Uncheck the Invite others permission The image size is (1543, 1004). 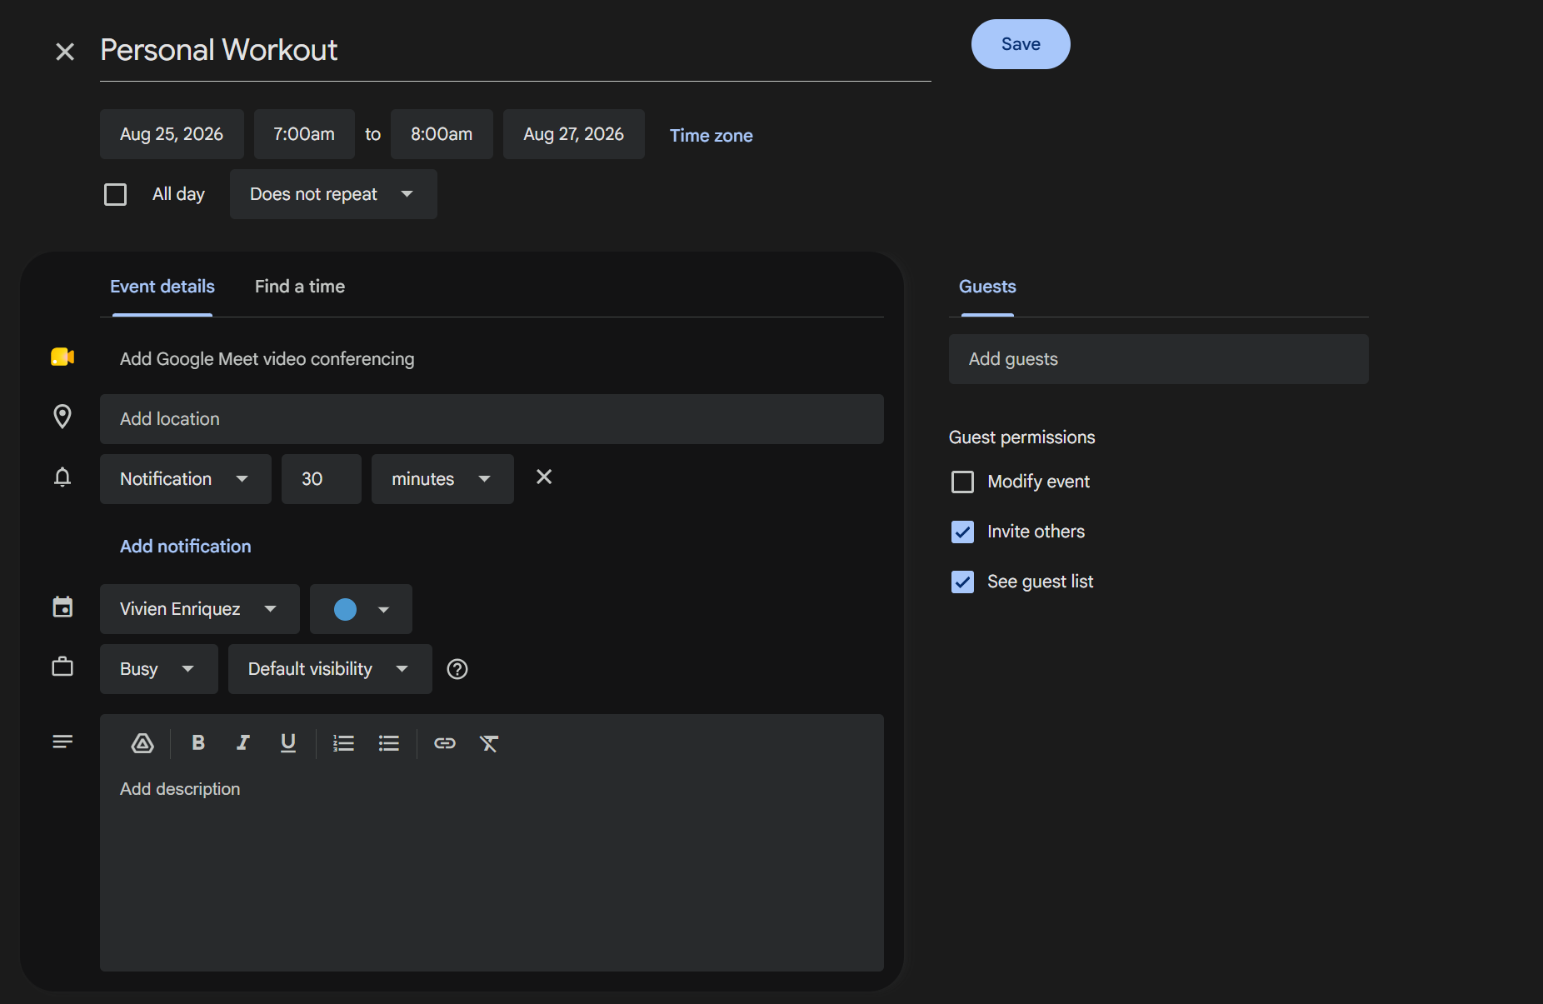click(962, 532)
